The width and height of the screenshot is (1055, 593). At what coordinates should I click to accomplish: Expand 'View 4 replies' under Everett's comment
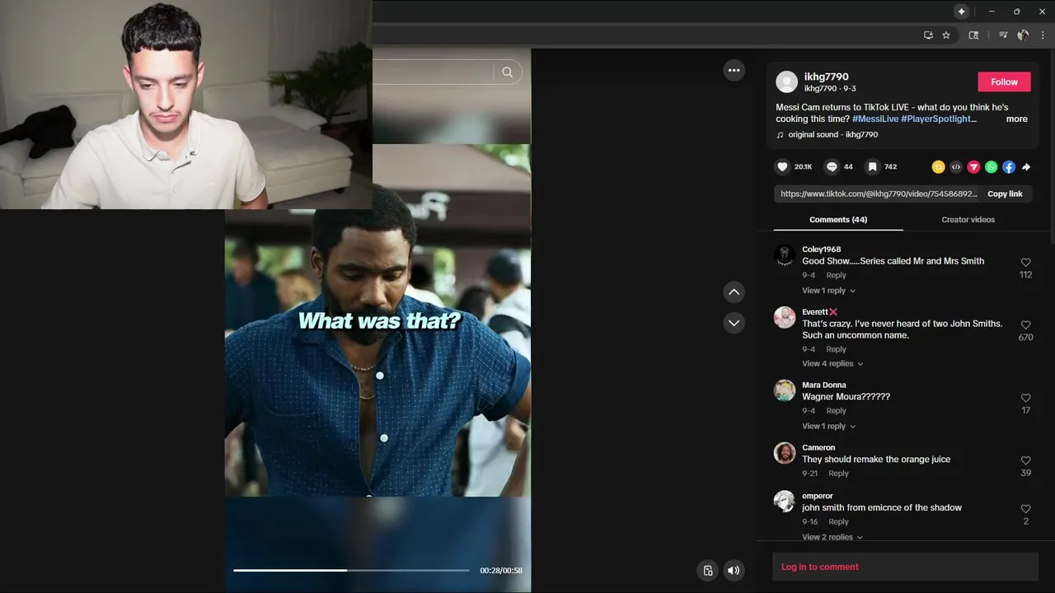coord(832,364)
